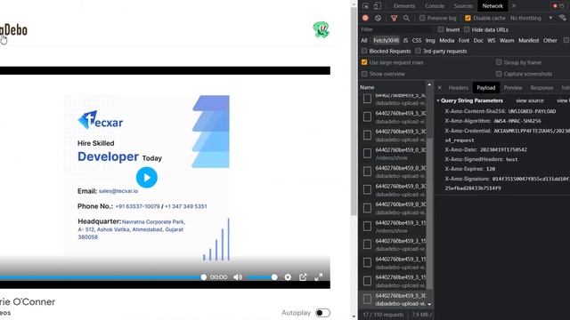Toggle the red filter funnel icon
This screenshot has width=570, height=320.
click(394, 18)
